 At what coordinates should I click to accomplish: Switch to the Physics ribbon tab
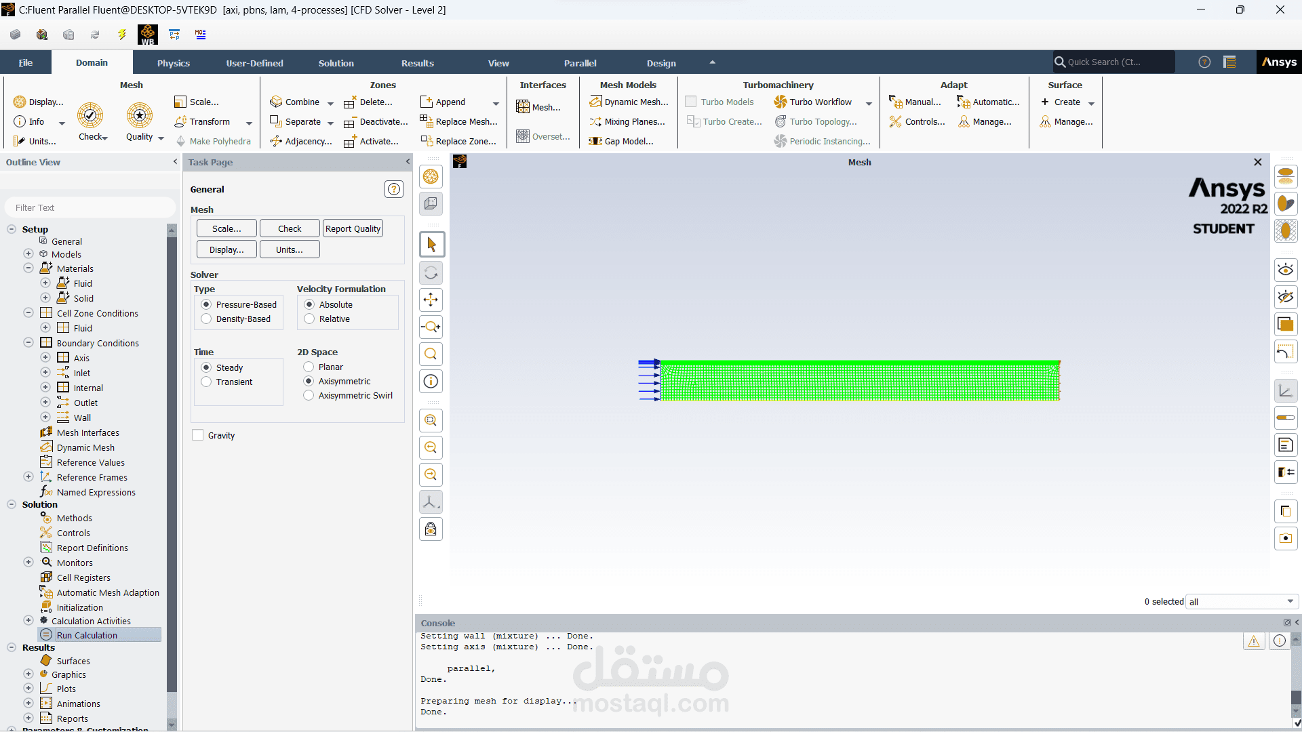click(x=174, y=63)
